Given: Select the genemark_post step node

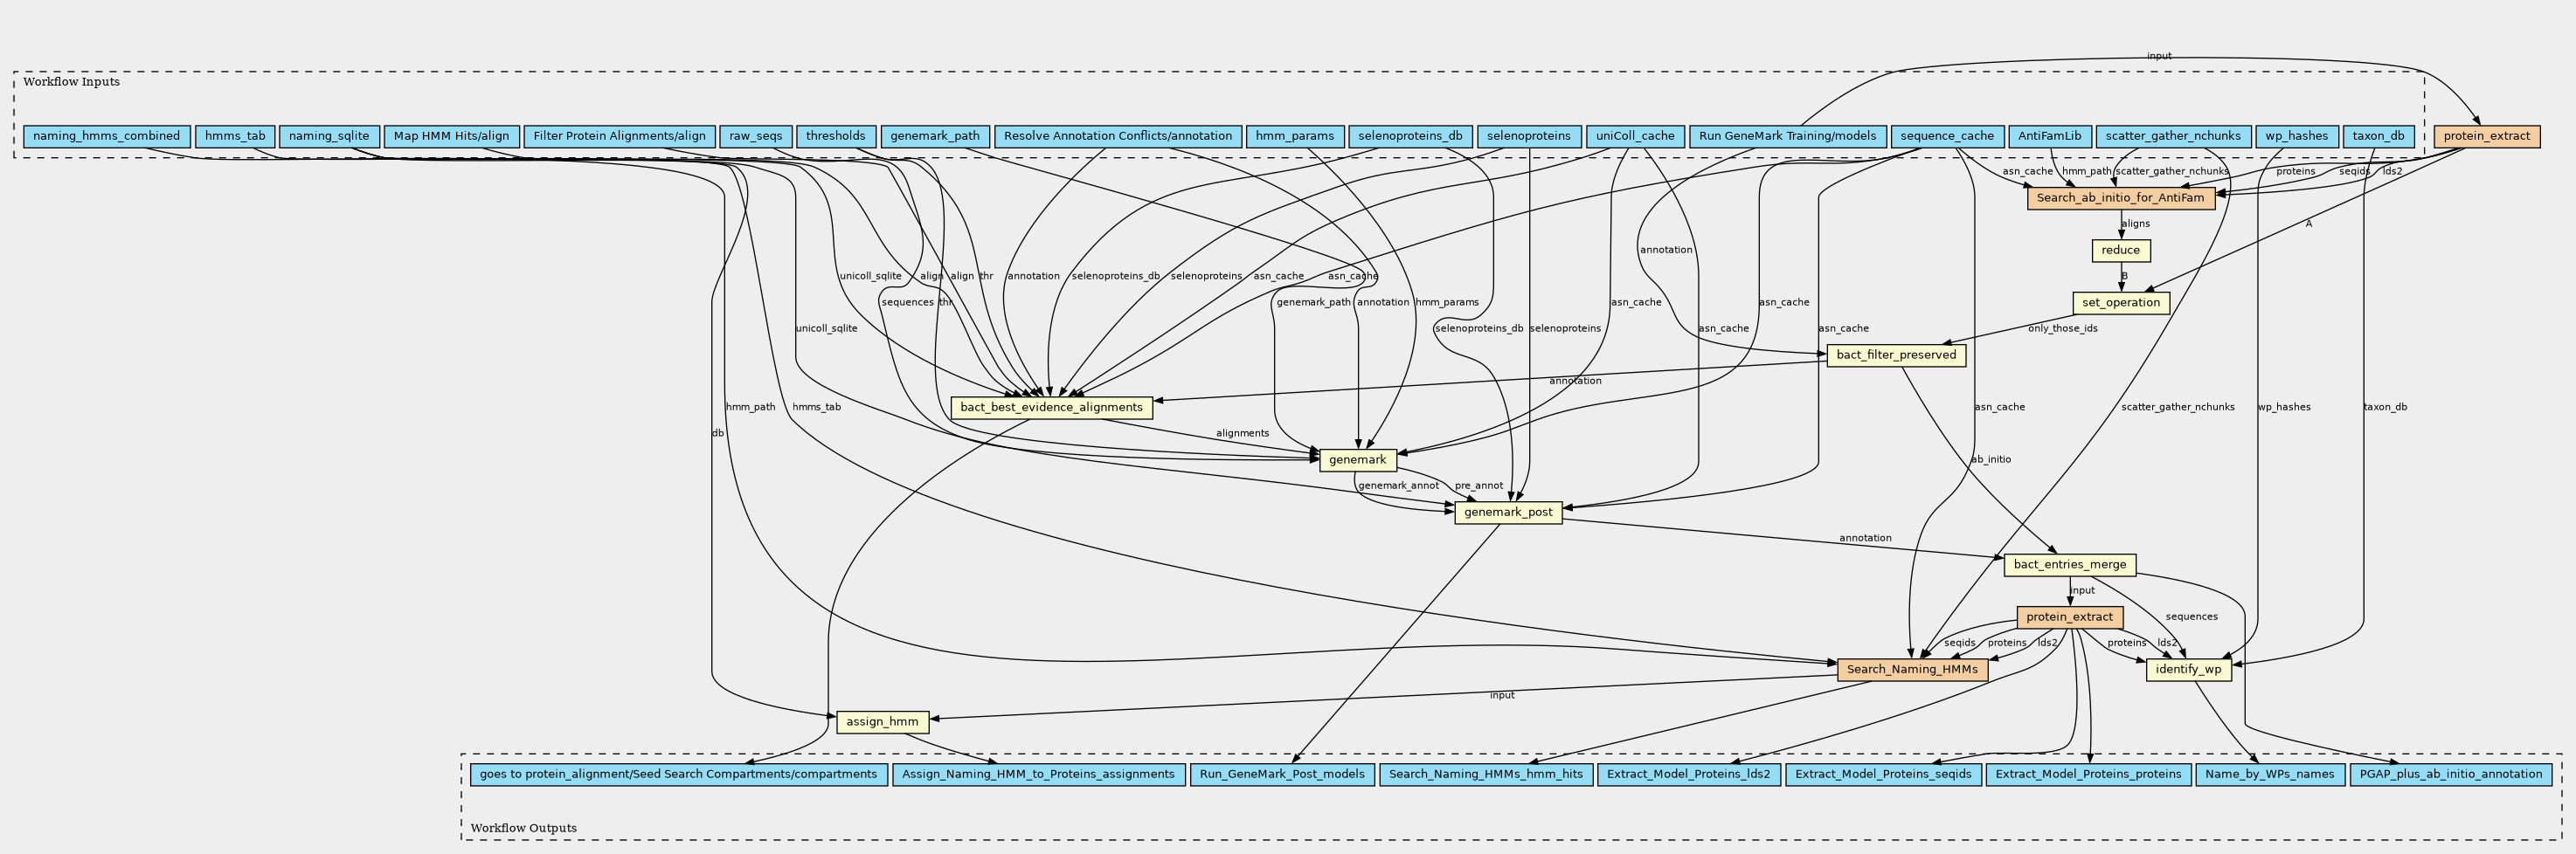Looking at the screenshot, I should click(x=1508, y=513).
